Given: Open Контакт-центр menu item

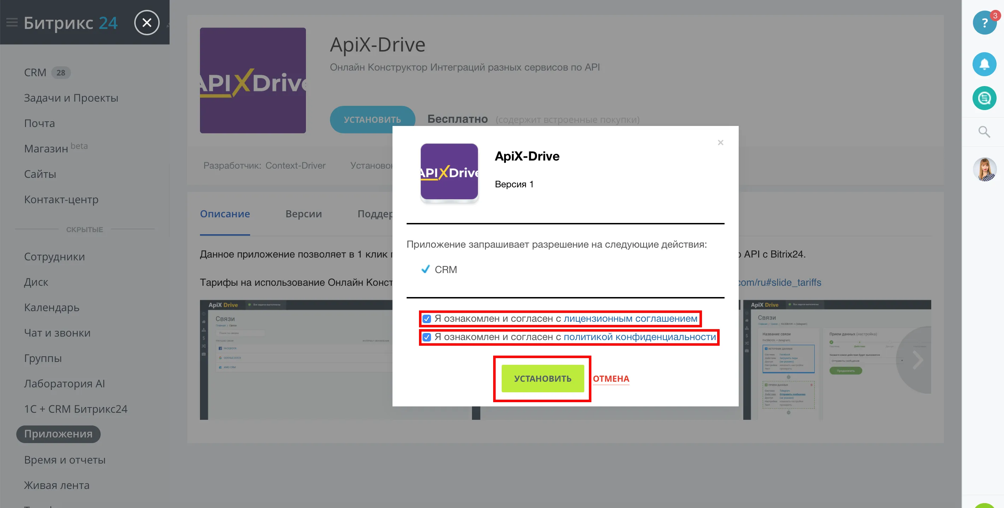Looking at the screenshot, I should (61, 200).
